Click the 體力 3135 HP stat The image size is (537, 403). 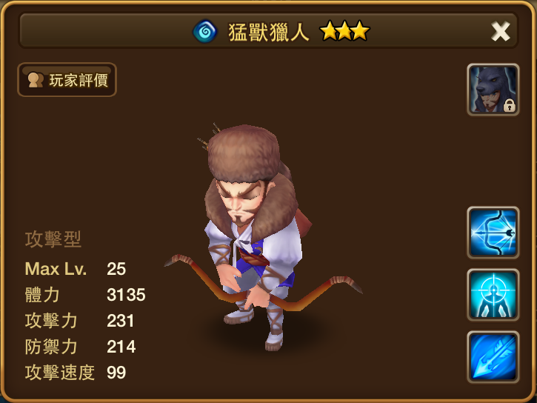tap(85, 295)
